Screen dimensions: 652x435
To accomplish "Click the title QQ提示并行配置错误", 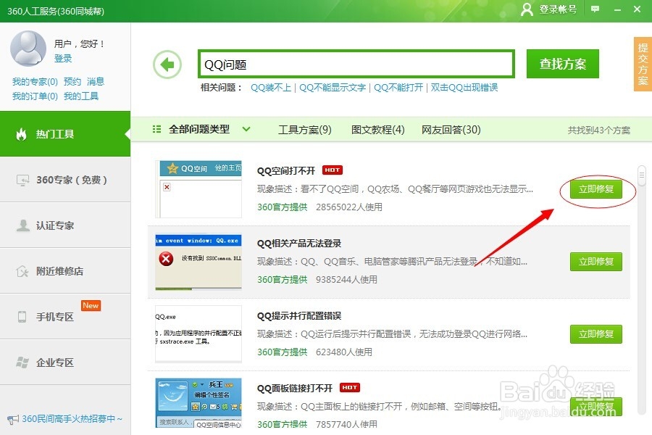I will coord(299,315).
